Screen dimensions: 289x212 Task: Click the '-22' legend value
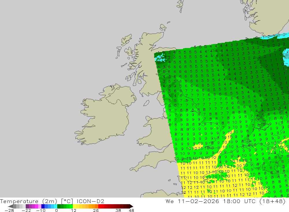coord(26,210)
